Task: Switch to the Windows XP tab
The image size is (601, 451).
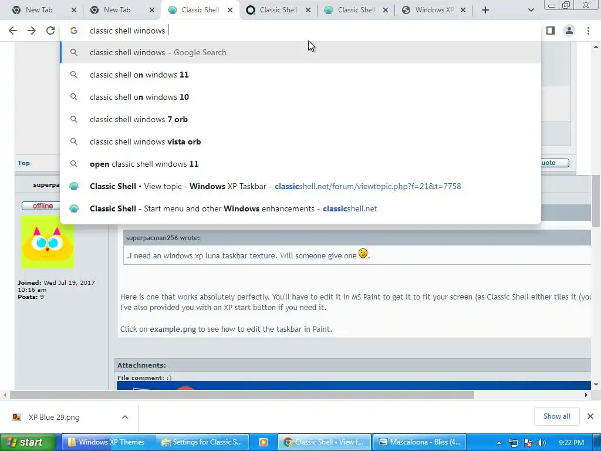Action: (435, 10)
